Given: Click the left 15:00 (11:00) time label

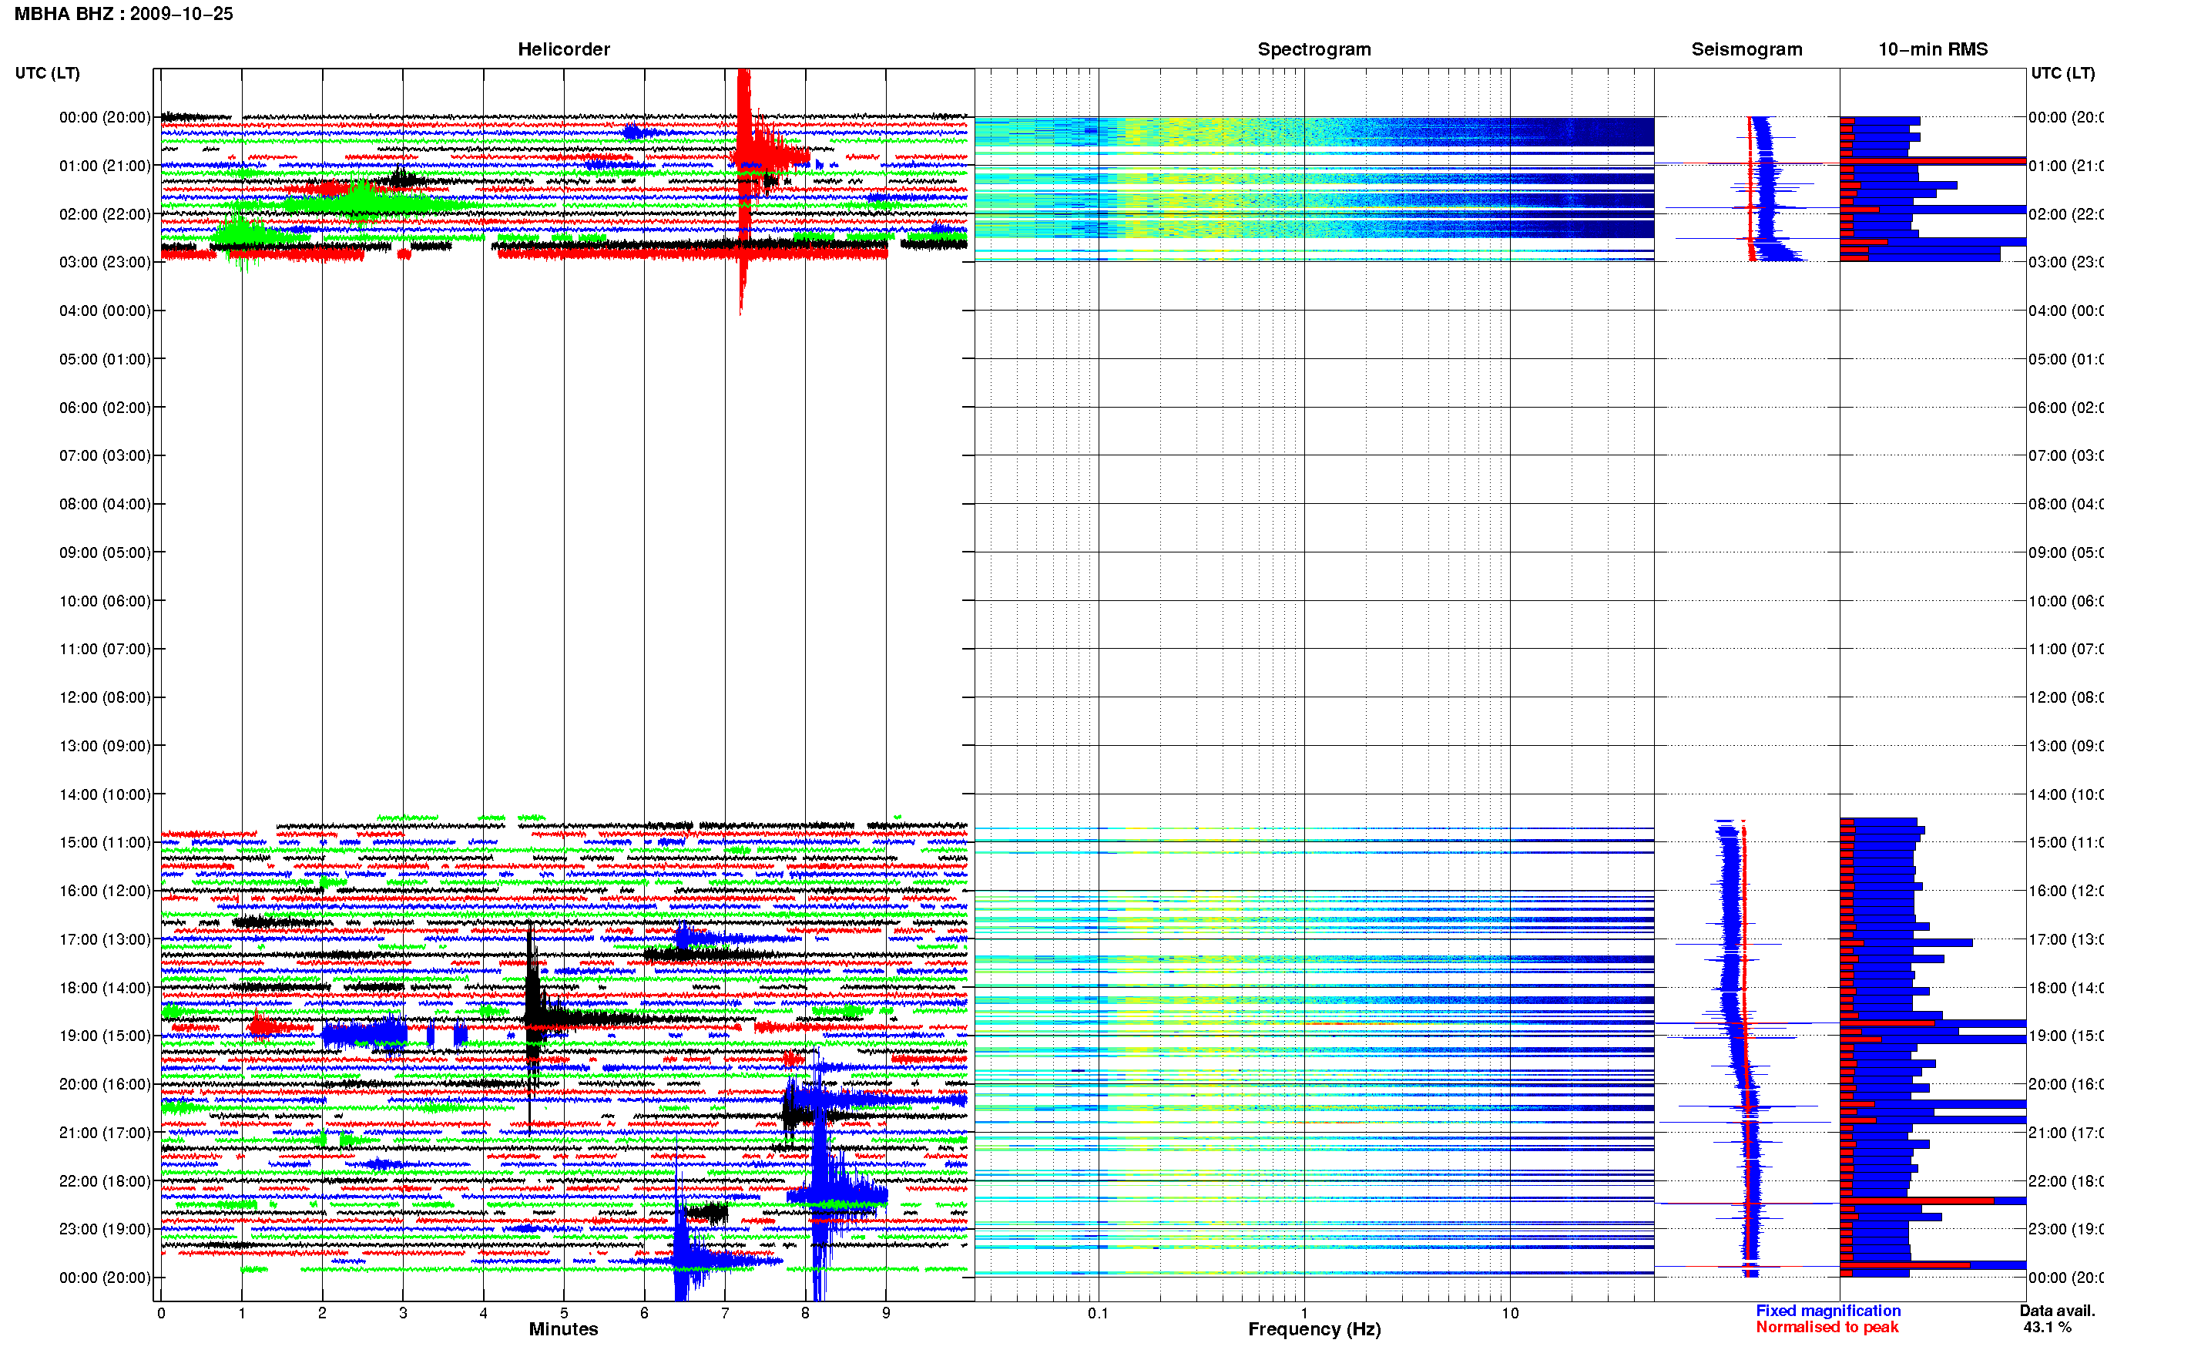Looking at the screenshot, I should click(105, 841).
